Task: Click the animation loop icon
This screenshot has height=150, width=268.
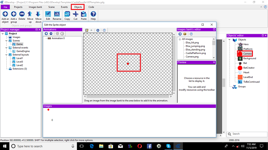Action: [57, 34]
